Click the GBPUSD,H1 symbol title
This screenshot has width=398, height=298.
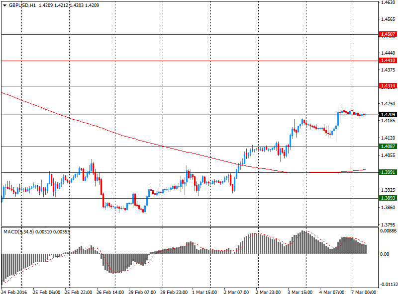tap(22, 5)
